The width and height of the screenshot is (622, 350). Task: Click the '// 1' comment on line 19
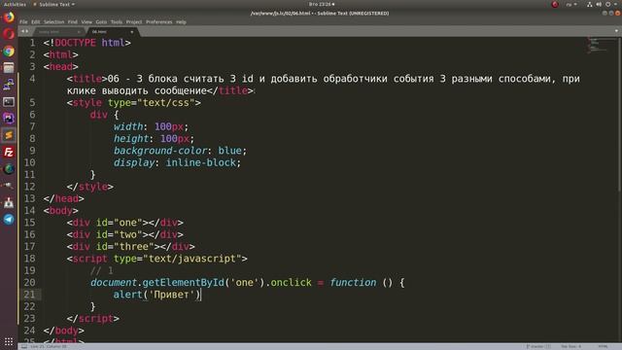click(x=101, y=270)
